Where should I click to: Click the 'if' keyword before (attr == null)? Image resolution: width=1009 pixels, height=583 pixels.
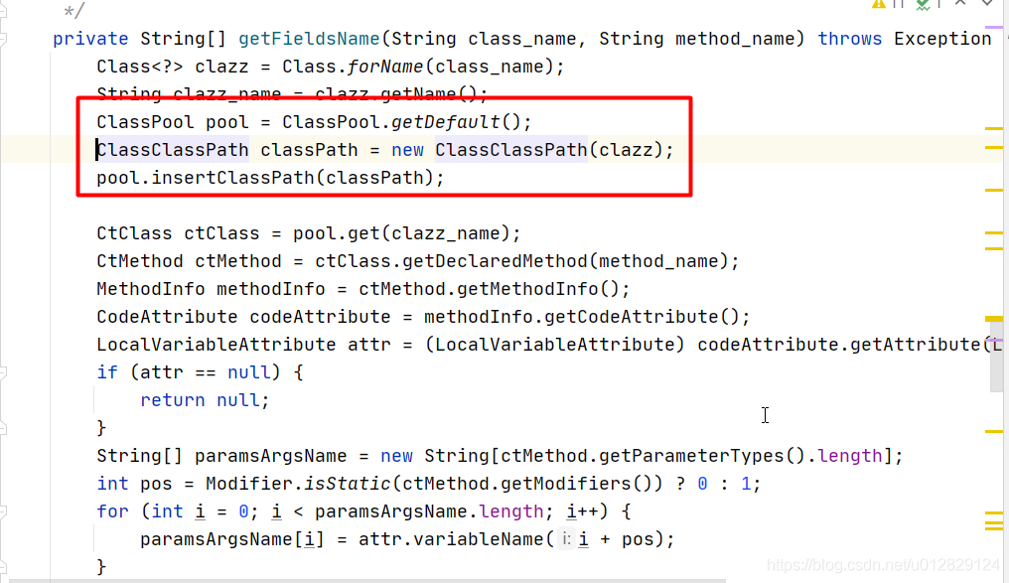[x=107, y=372]
